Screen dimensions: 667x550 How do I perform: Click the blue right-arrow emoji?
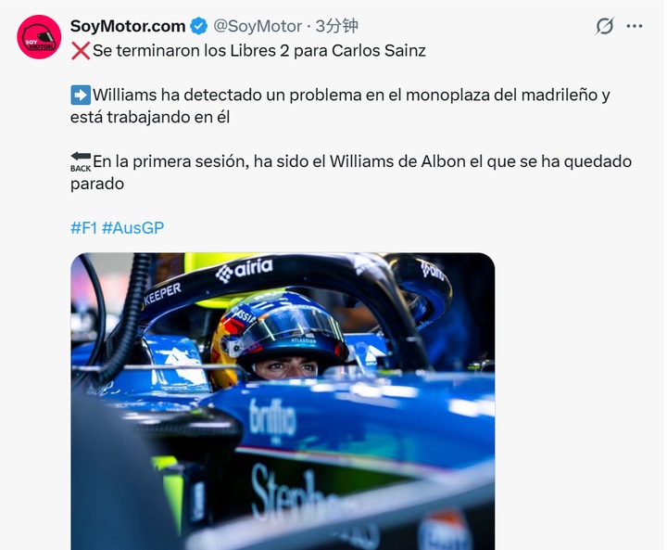pos(81,95)
